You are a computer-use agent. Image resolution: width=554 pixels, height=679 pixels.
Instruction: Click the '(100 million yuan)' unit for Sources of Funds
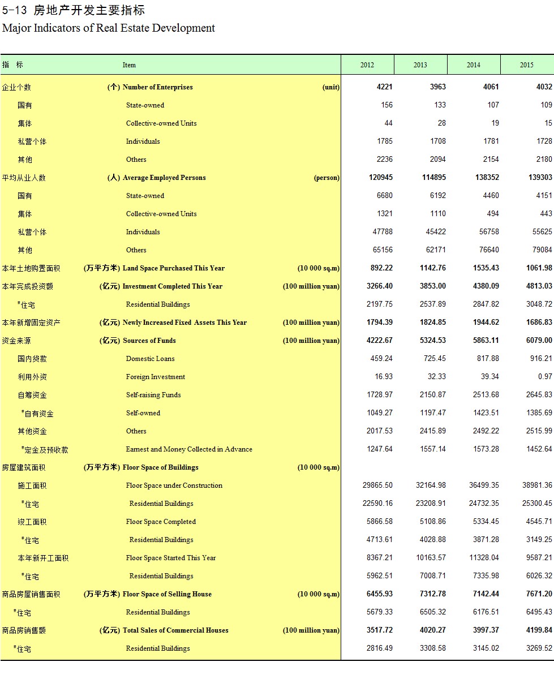coord(311,341)
